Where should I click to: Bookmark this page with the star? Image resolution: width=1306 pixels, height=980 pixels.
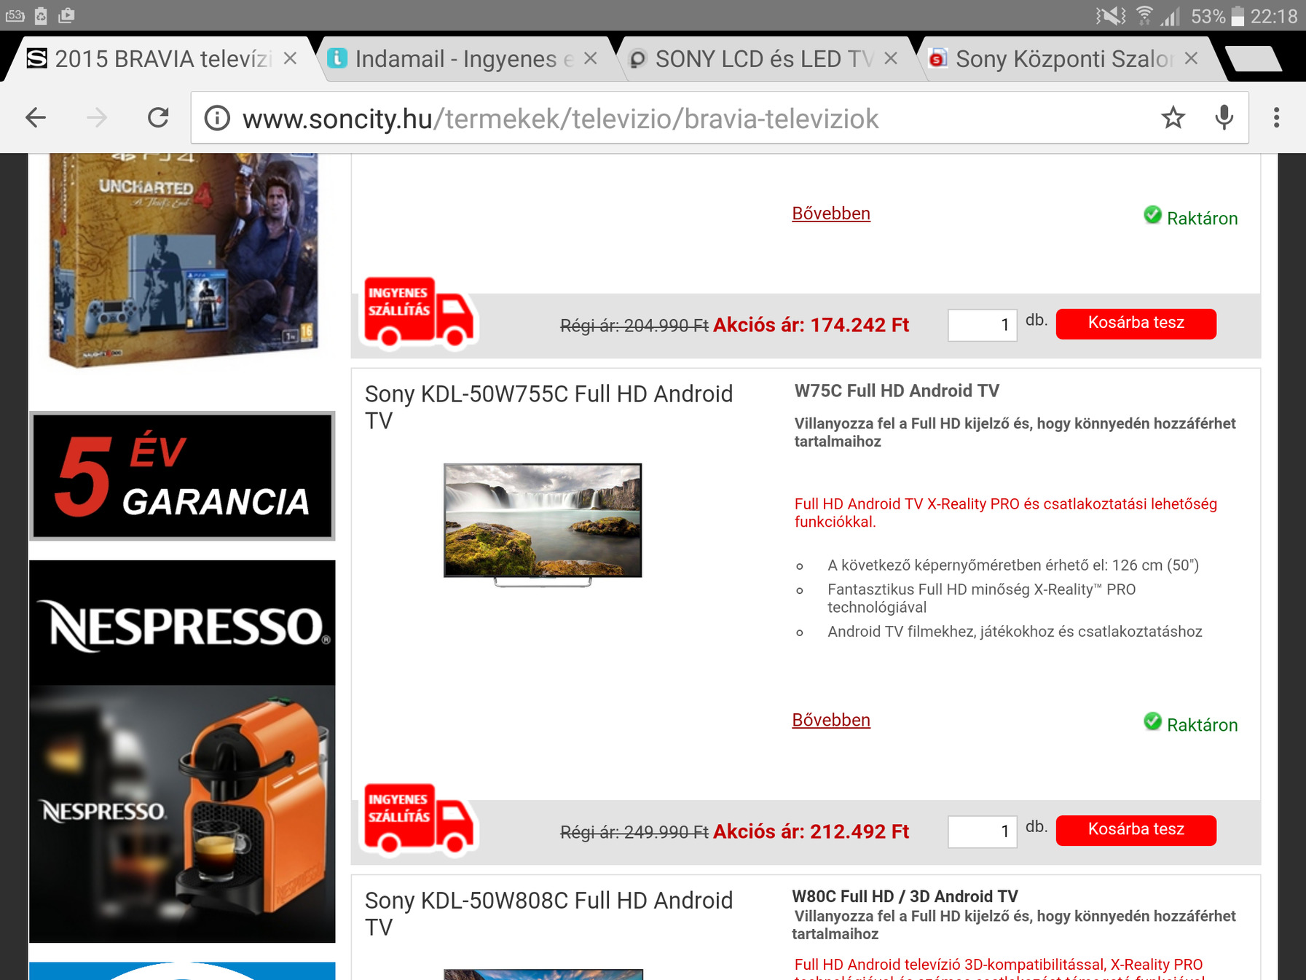pyautogui.click(x=1173, y=117)
